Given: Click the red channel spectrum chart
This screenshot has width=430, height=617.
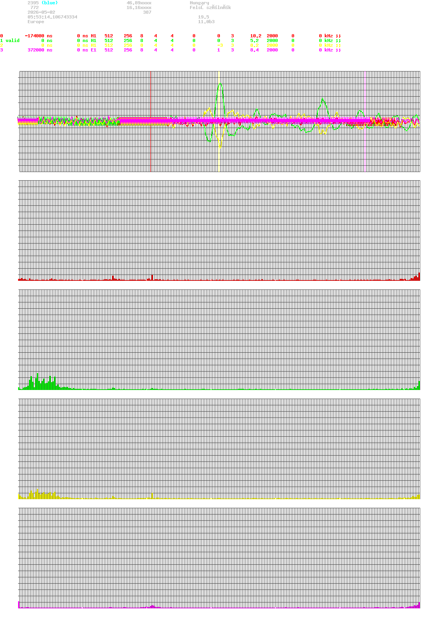Looking at the screenshot, I should click(x=219, y=231).
